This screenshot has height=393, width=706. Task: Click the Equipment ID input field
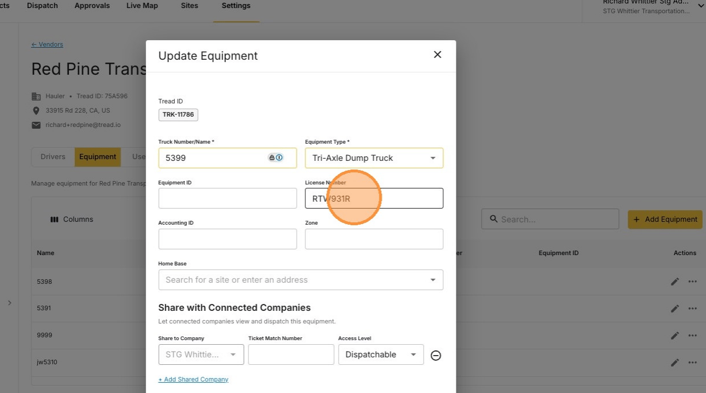pyautogui.click(x=228, y=198)
